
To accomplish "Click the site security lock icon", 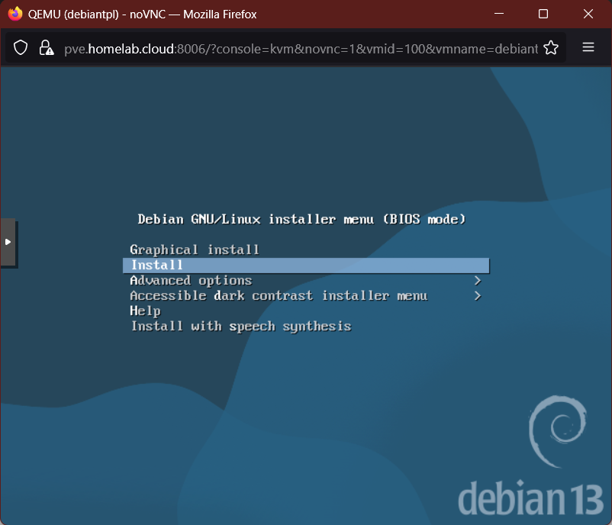I will click(x=46, y=47).
